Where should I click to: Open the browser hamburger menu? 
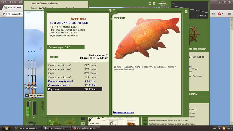[x=229, y=14]
